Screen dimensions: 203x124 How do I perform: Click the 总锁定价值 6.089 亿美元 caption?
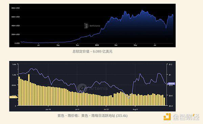(92, 51)
